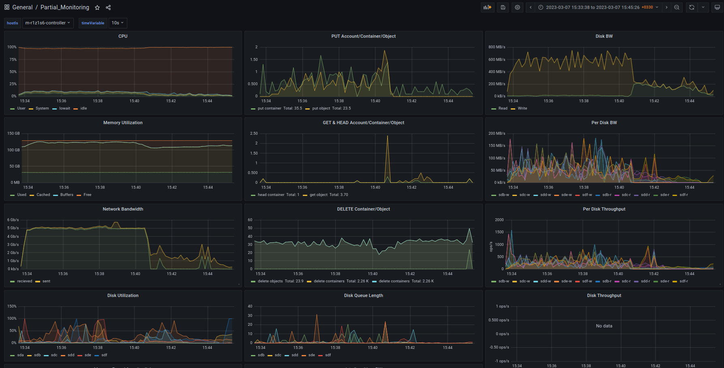This screenshot has height=368, width=724.
Task: Open the Network Bandwidth panel title menu
Action: 123,209
